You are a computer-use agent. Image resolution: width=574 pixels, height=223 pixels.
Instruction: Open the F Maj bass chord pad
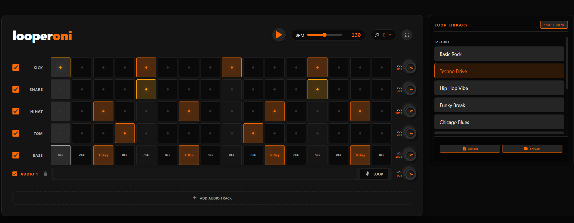(275, 155)
